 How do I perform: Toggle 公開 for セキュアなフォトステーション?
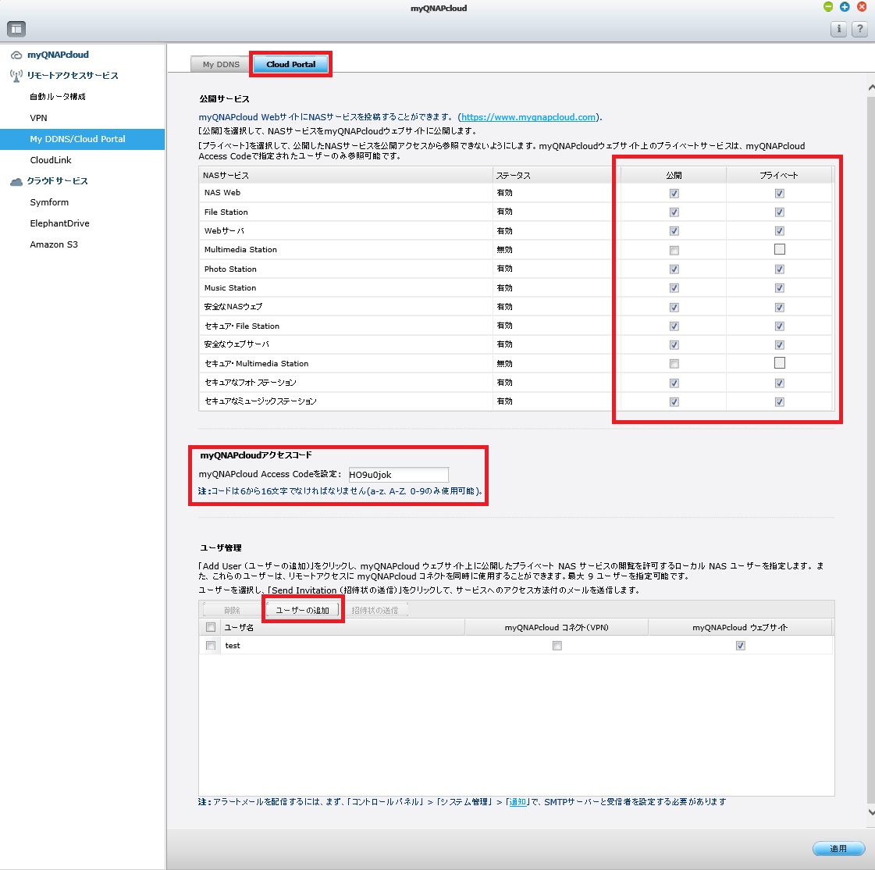674,383
